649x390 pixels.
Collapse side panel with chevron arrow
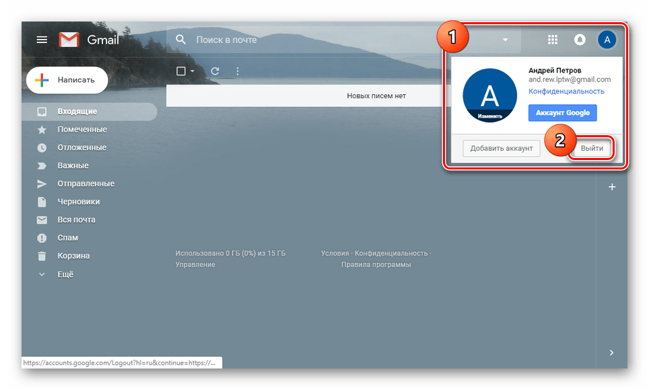611,353
